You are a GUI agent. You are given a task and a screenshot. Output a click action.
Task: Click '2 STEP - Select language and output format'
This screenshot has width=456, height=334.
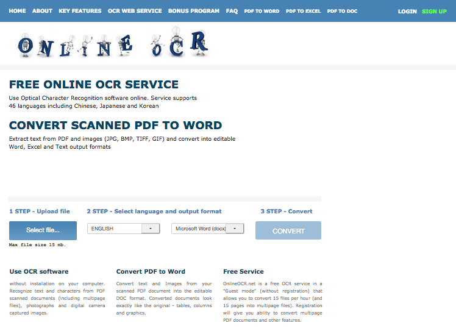154,211
